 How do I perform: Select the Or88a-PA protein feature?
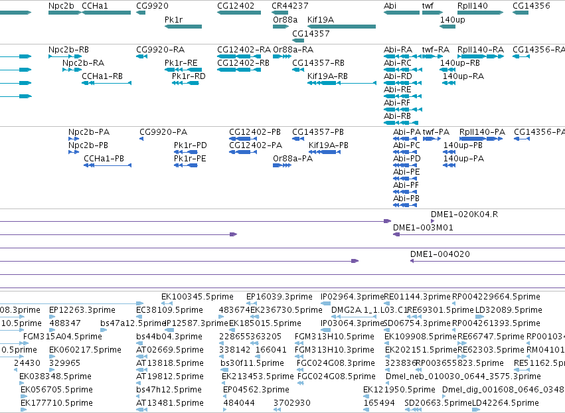click(x=282, y=165)
